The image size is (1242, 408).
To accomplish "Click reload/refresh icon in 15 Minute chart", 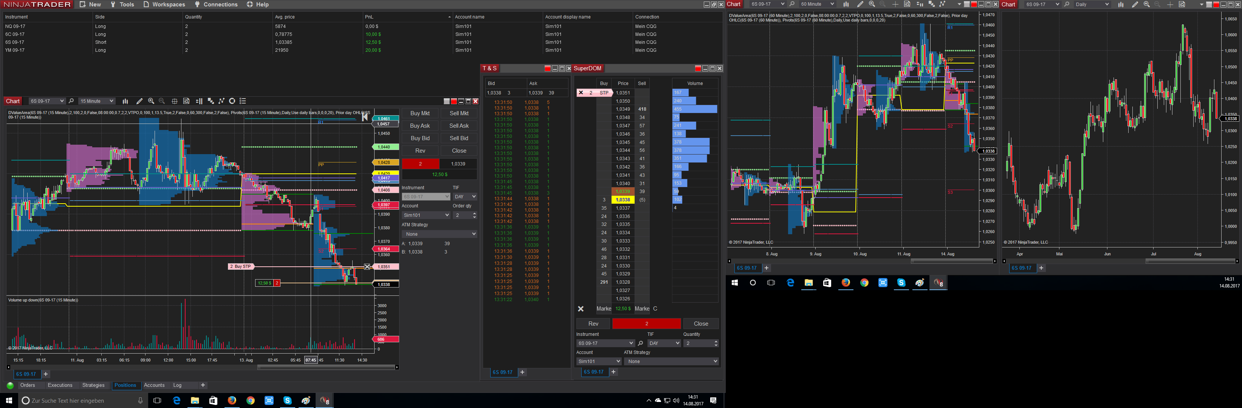I will click(232, 101).
